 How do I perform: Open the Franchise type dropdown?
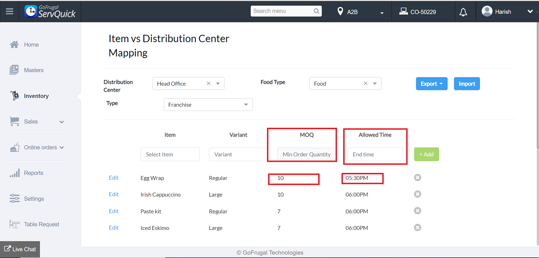tap(246, 105)
